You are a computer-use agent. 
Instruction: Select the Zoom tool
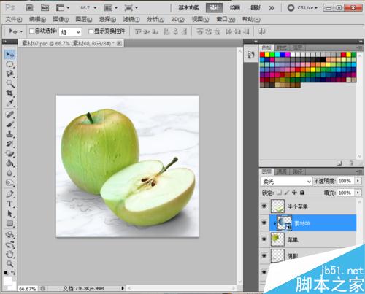pos(9,263)
